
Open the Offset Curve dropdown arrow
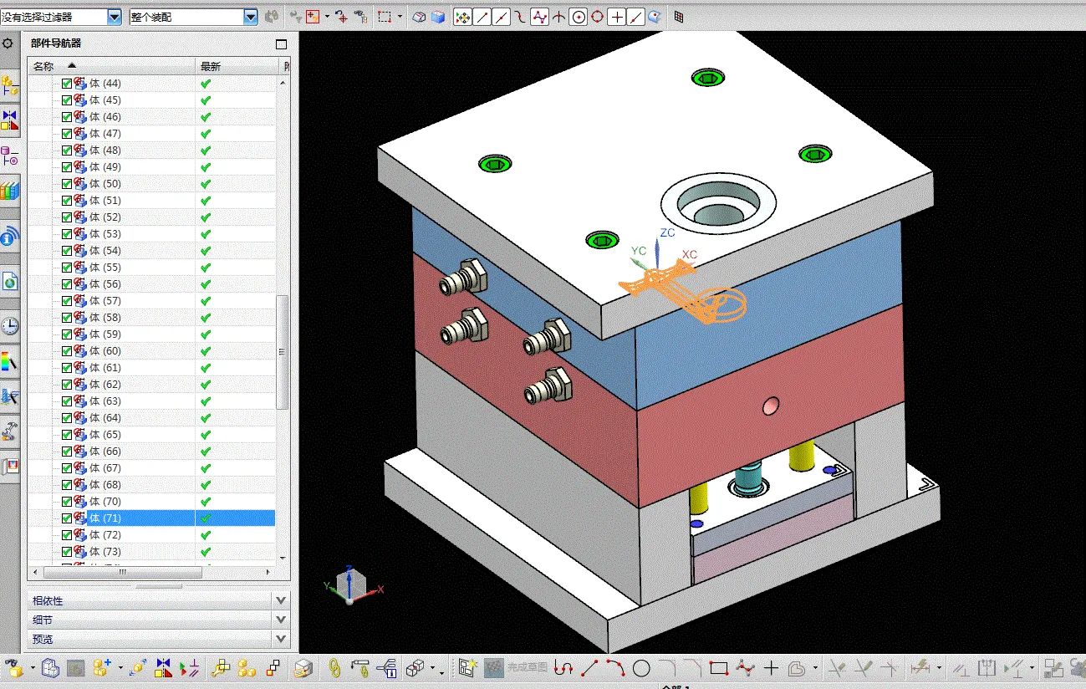pos(813,668)
